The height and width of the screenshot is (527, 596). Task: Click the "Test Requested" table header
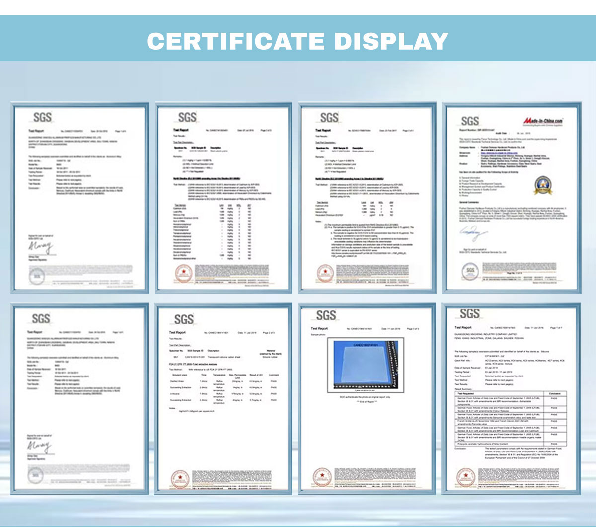click(466, 393)
